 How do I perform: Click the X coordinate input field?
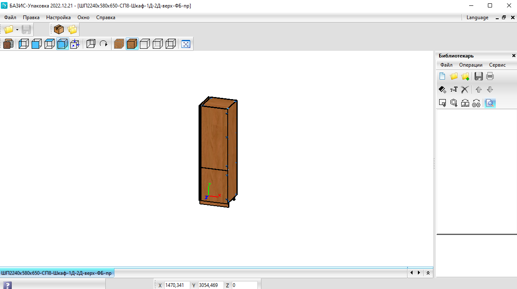pos(177,285)
